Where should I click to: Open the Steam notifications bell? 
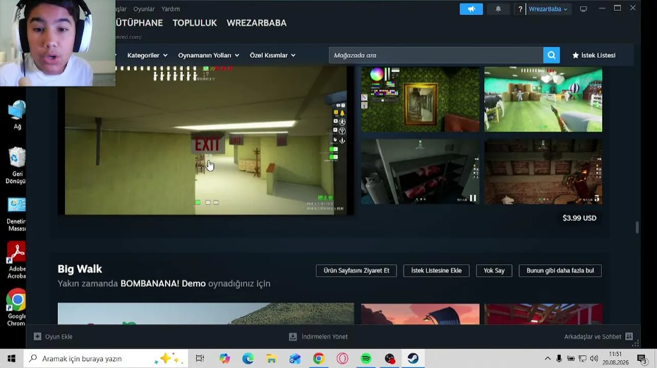[x=498, y=9]
